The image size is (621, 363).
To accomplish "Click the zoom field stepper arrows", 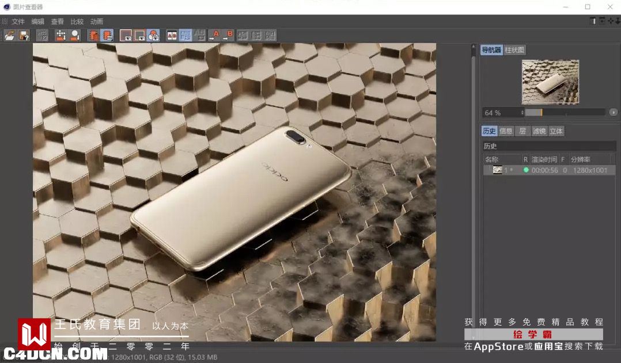I will pos(522,113).
